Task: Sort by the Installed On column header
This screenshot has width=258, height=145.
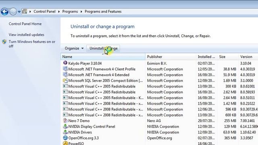Action: (207, 57)
